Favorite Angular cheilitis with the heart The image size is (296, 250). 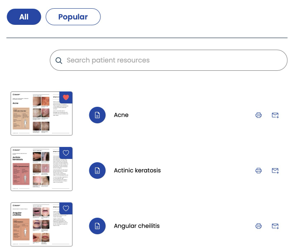tap(66, 209)
